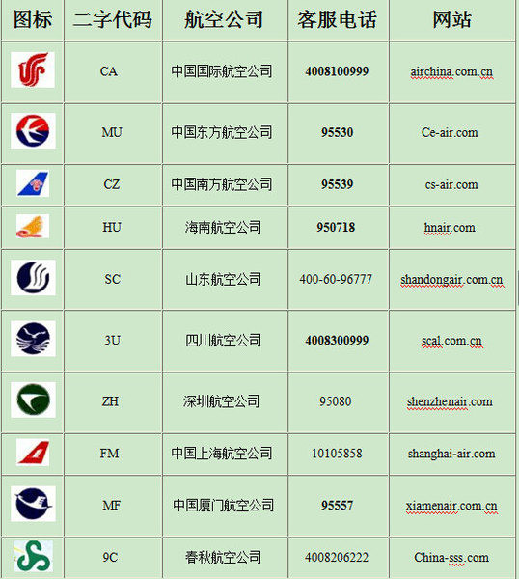The width and height of the screenshot is (519, 579).
Task: Open the shandongair.com.cn link
Action: tap(451, 280)
